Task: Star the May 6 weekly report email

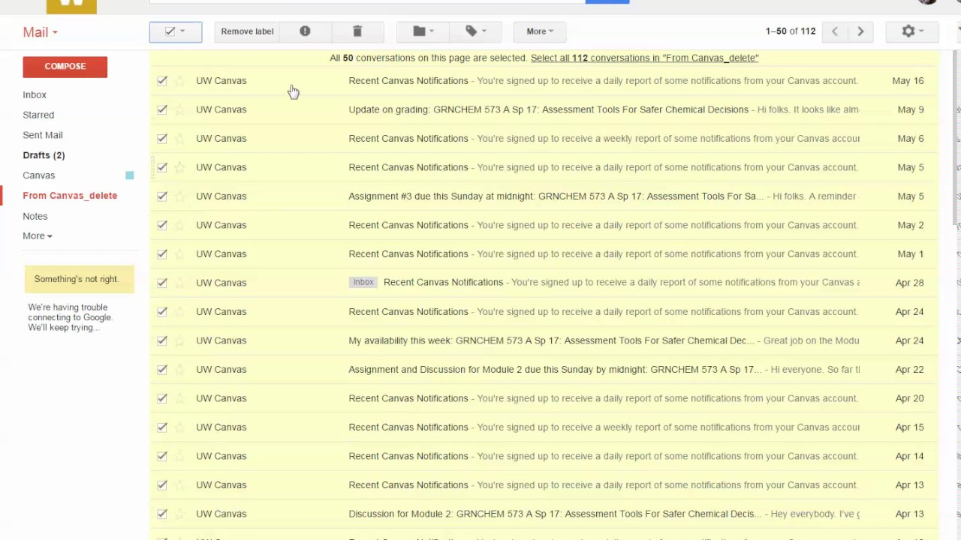Action: (179, 138)
